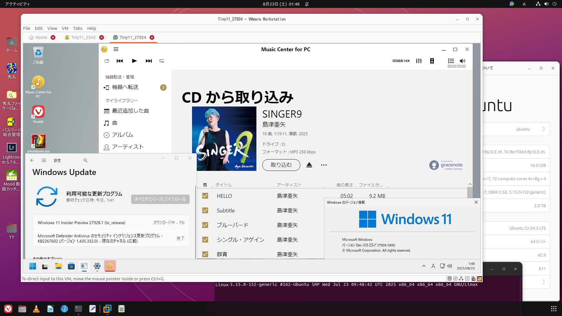Image resolution: width=562 pixels, height=316 pixels.
Task: Click the 取り込む import button
Action: tap(281, 165)
